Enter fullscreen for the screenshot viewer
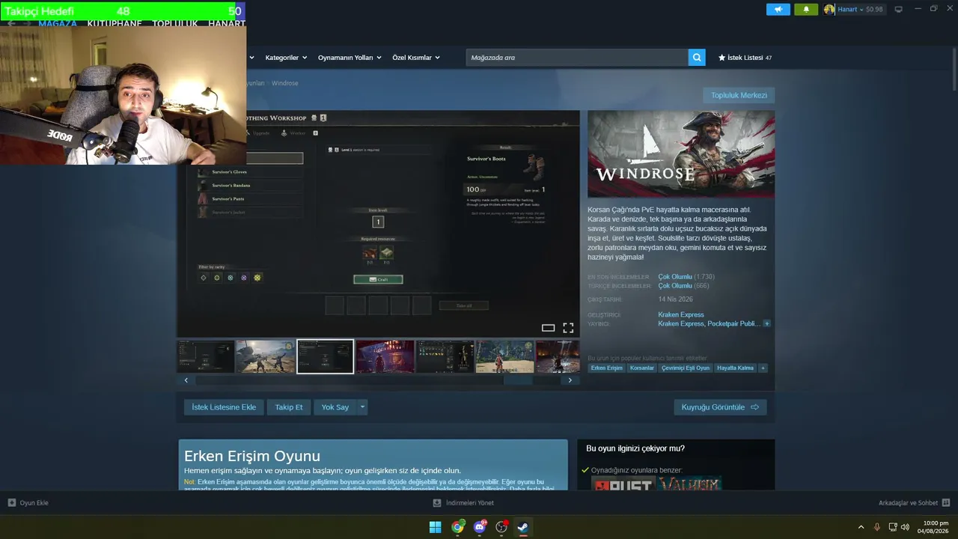Image resolution: width=958 pixels, height=539 pixels. (568, 328)
